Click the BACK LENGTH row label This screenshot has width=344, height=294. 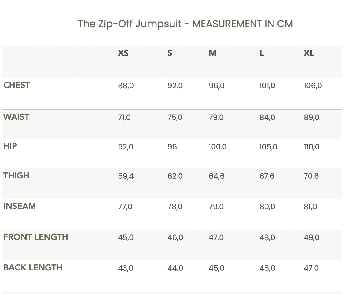tap(33, 268)
